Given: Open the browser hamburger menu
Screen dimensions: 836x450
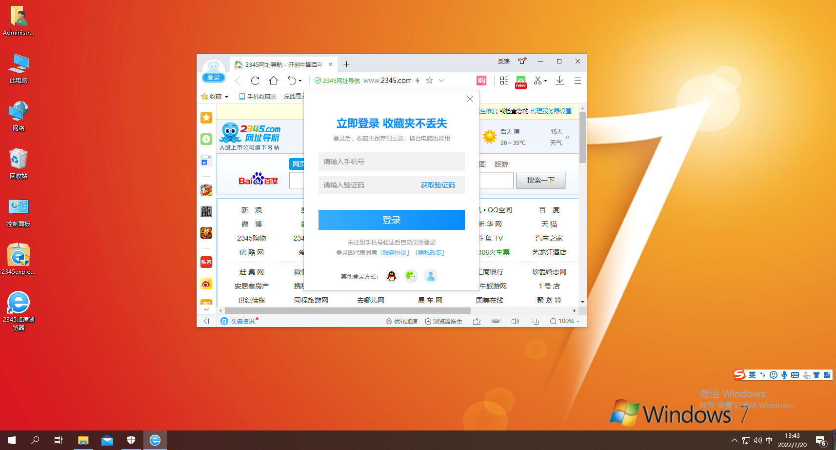Looking at the screenshot, I should coord(577,81).
